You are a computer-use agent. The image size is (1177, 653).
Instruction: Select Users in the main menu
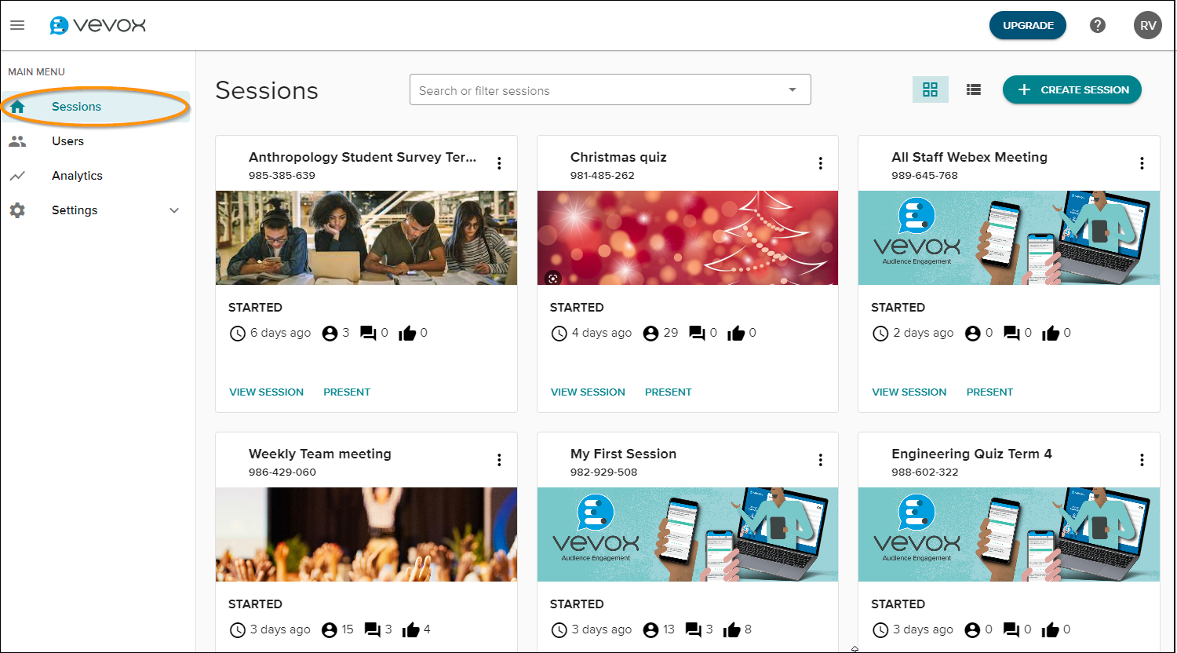tap(96, 141)
